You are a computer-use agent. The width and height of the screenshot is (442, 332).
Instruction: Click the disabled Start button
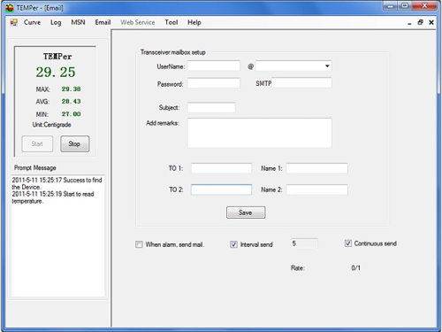coord(37,143)
